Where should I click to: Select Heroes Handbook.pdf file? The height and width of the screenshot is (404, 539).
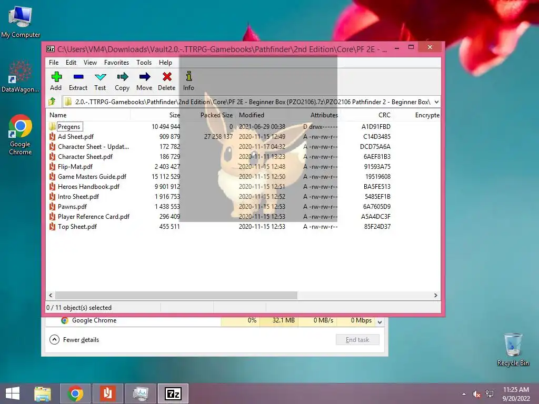(88, 187)
